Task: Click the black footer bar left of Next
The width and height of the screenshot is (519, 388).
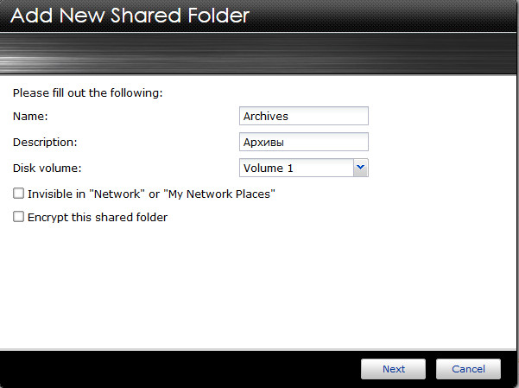Action: 173,369
